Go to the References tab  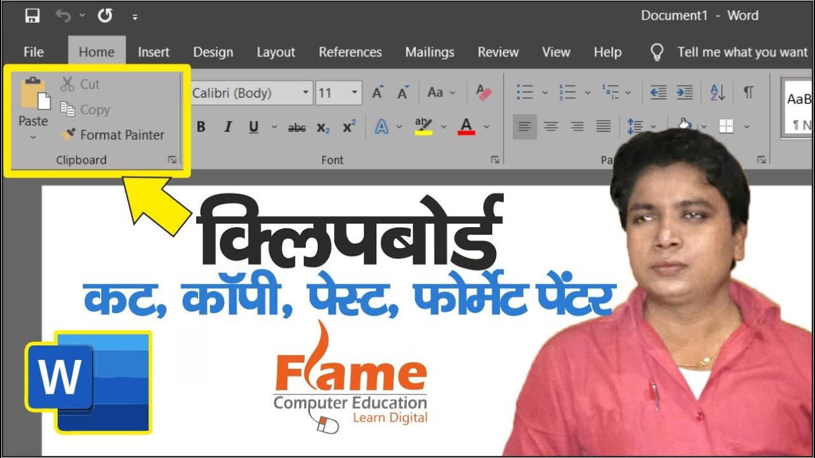350,52
